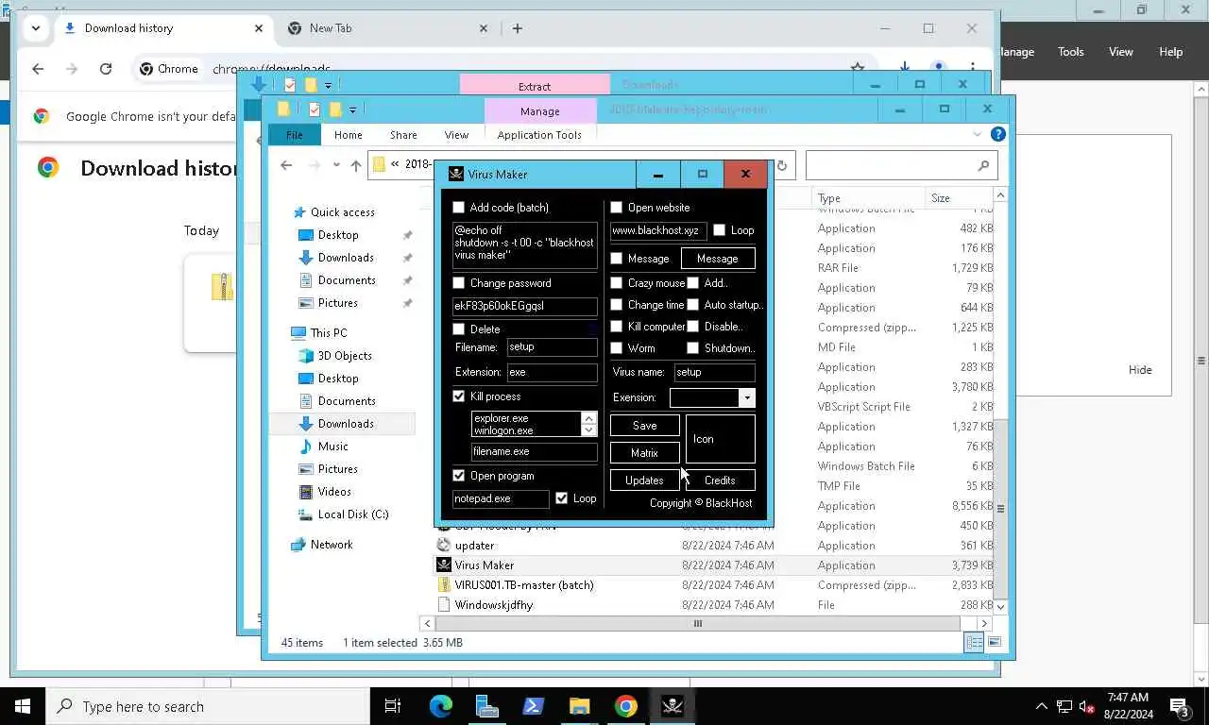1209x725 pixels.
Task: Open the Application Tools tab
Action: pos(539,134)
